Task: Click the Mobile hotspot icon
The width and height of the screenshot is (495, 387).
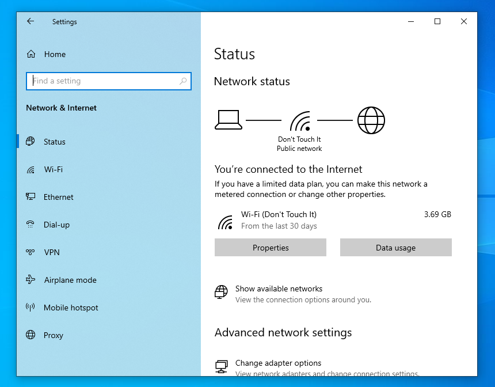Action: [31, 308]
